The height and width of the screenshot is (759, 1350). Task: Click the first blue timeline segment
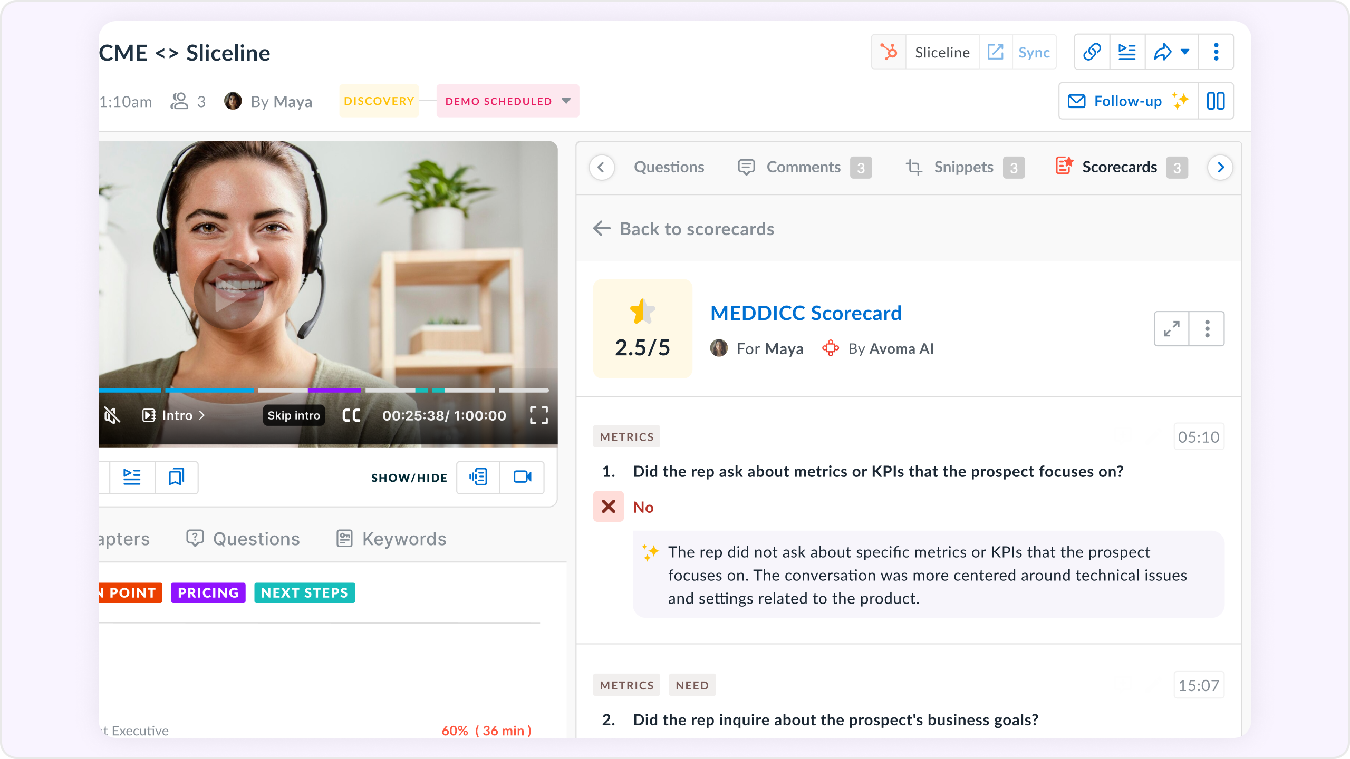click(130, 390)
